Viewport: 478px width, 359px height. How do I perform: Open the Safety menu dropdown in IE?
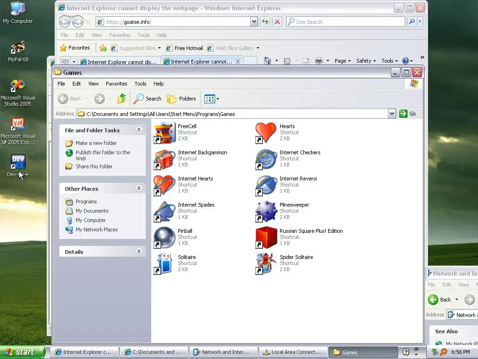[366, 61]
